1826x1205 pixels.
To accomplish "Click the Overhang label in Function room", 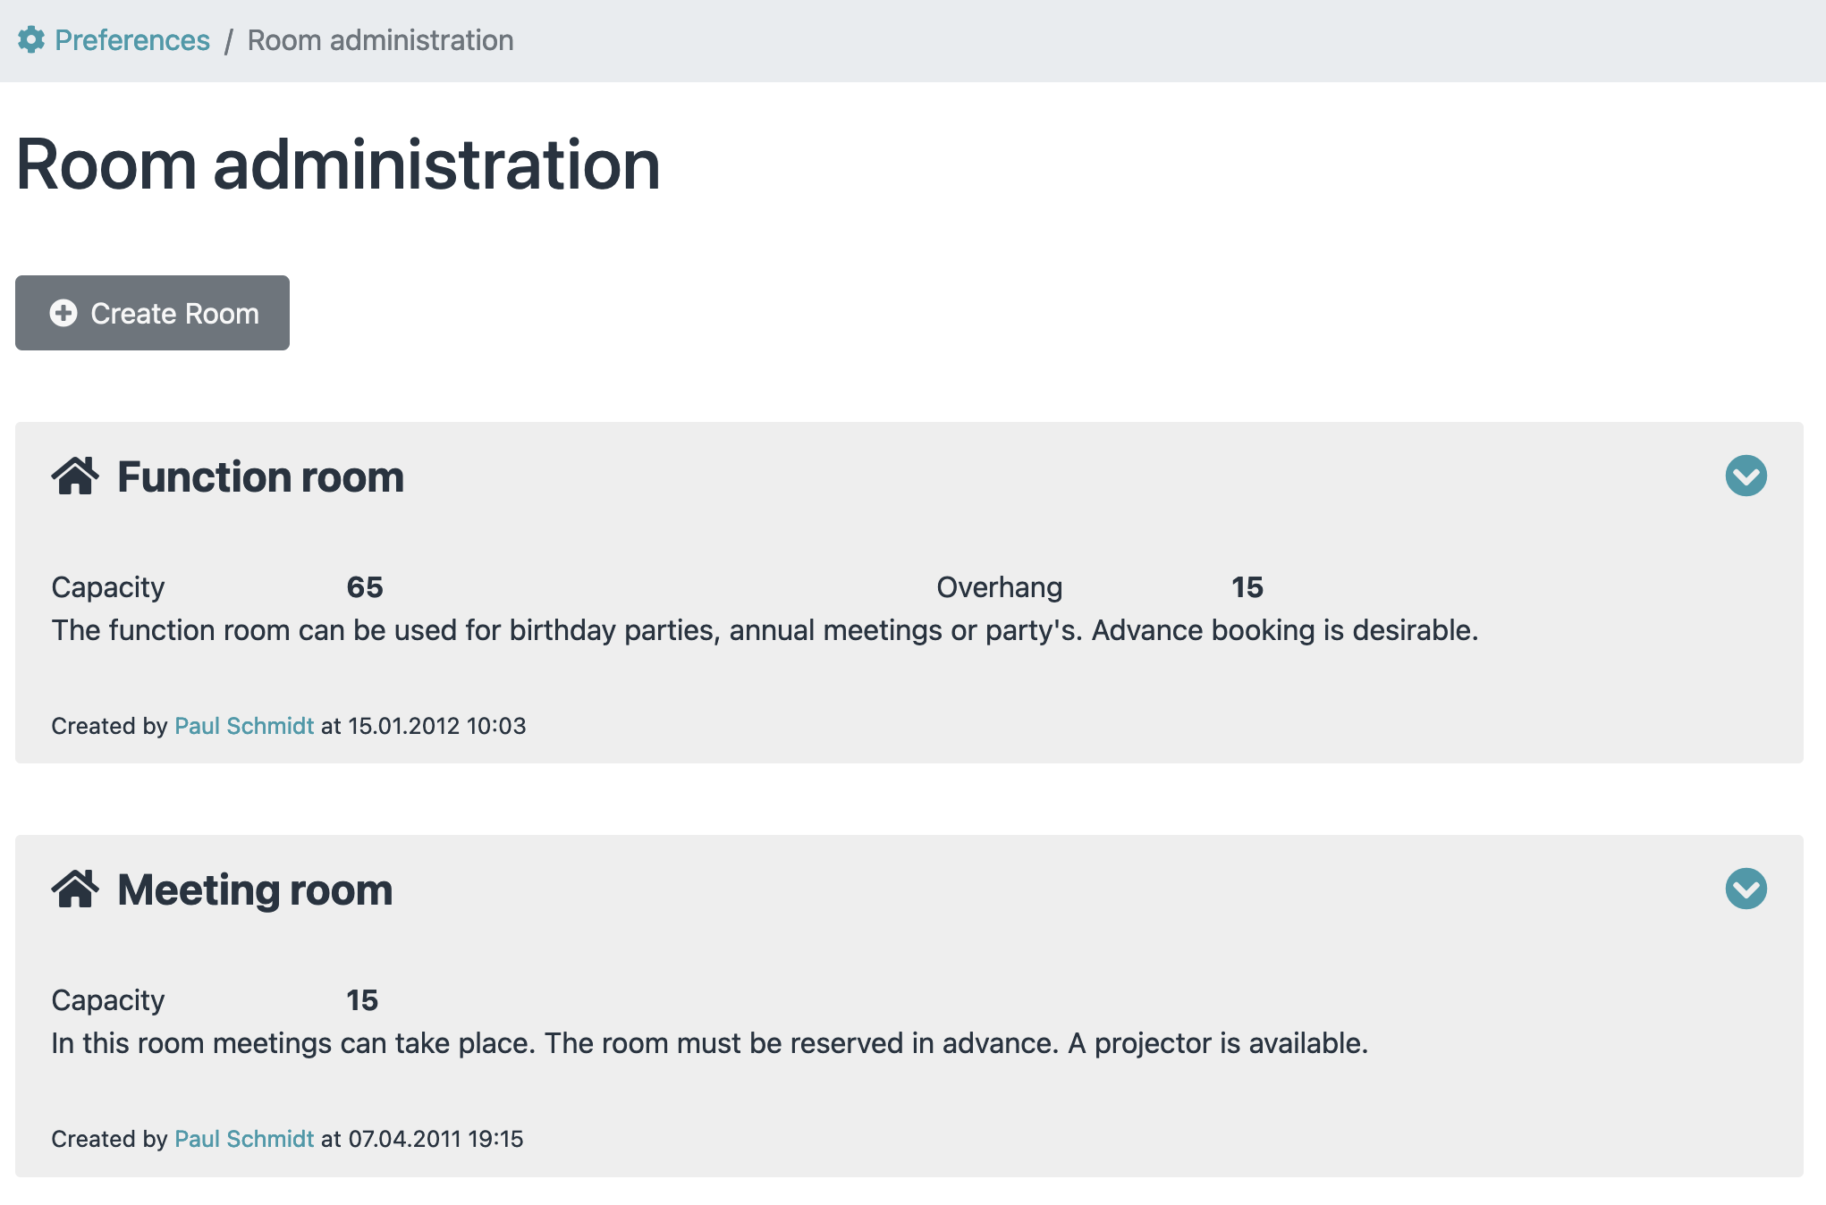I will point(999,587).
